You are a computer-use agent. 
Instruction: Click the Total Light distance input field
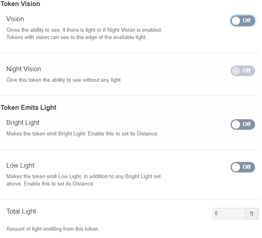pos(229,214)
